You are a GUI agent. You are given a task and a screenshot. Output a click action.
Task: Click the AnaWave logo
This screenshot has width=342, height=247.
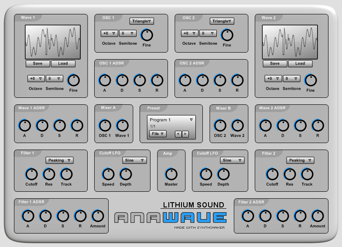click(x=171, y=217)
